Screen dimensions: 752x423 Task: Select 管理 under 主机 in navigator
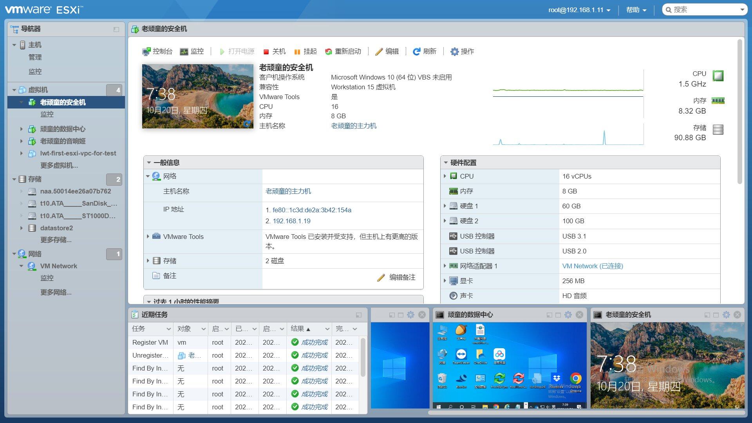point(35,57)
